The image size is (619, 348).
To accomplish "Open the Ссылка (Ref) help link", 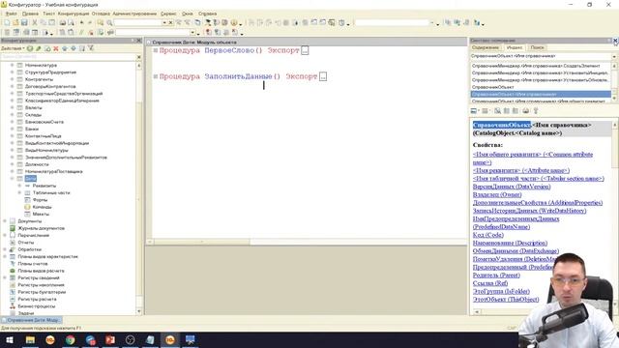I will [x=490, y=283].
